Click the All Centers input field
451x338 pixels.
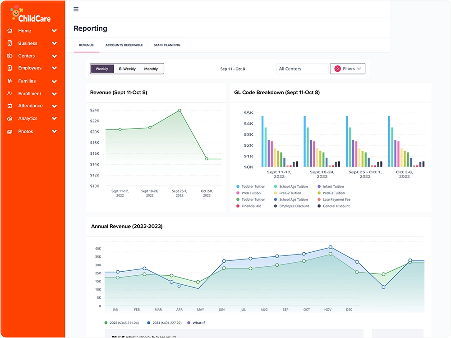coord(302,69)
